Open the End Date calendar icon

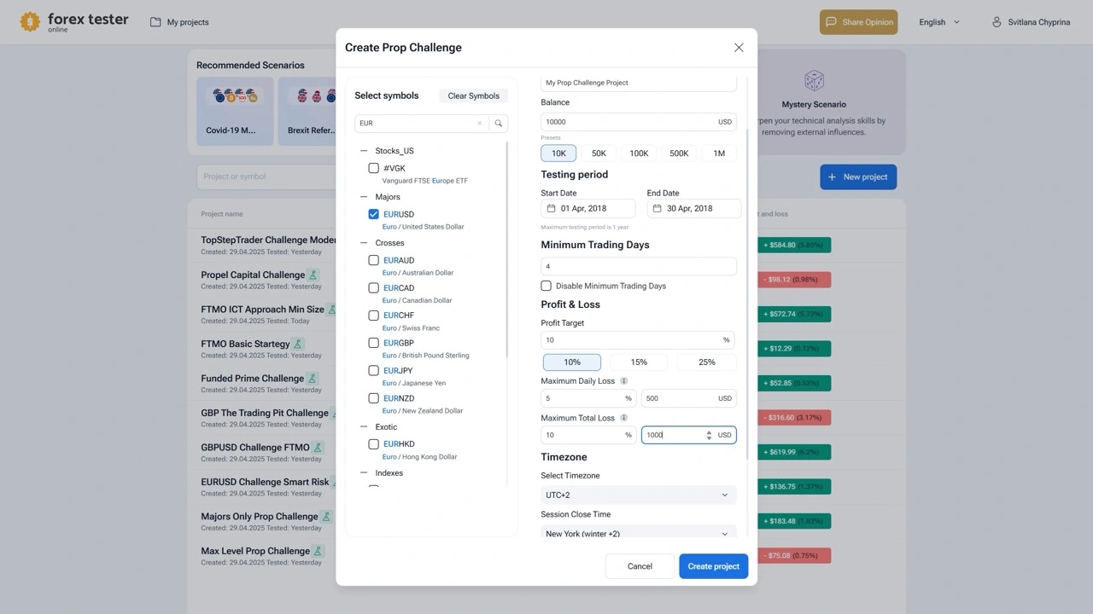pos(657,209)
